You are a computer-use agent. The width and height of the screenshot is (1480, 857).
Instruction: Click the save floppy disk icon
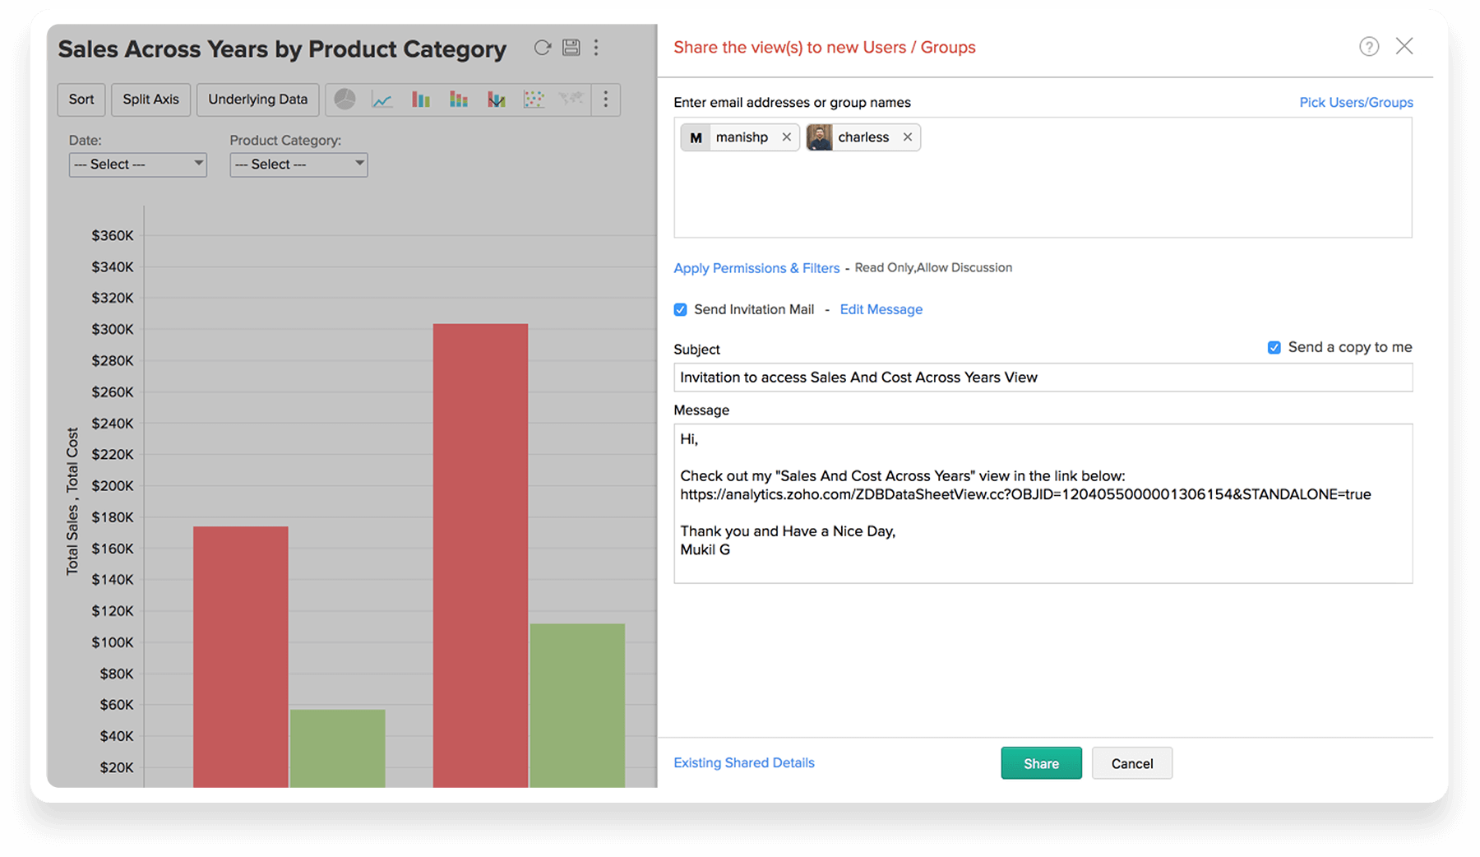click(571, 48)
